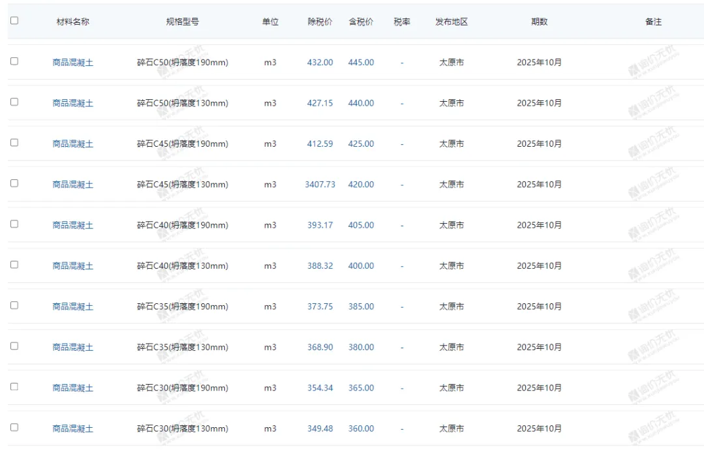704x450 pixels.
Task: Select tax-excluded price 354.34
Action: [x=320, y=387]
